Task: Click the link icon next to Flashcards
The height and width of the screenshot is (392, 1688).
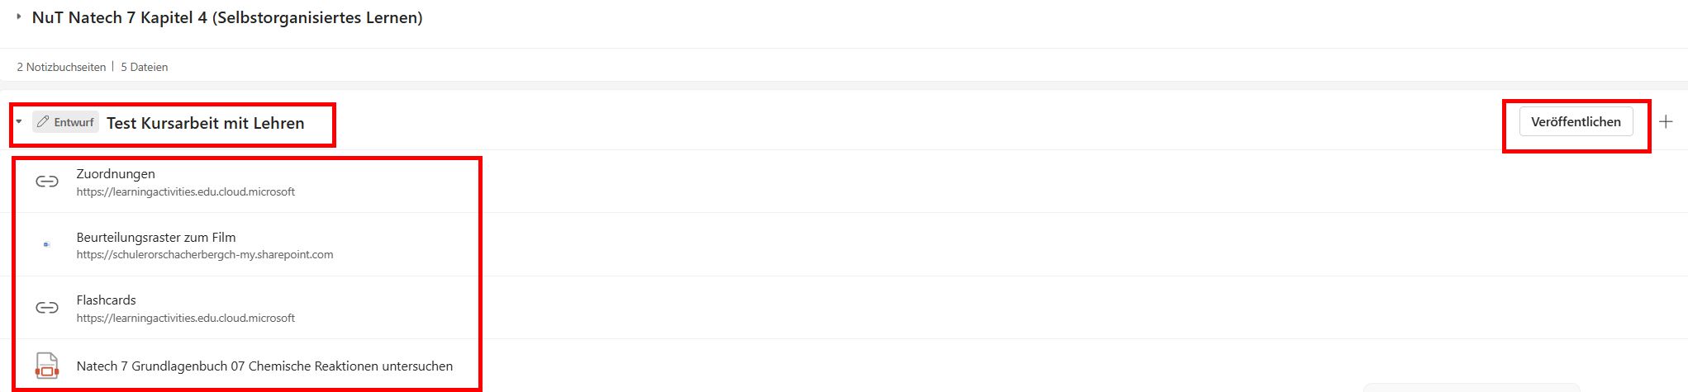Action: point(46,308)
